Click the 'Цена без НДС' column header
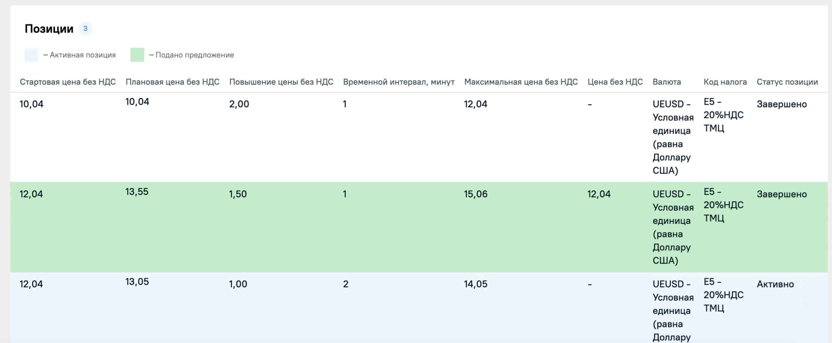The image size is (832, 343). tap(615, 82)
